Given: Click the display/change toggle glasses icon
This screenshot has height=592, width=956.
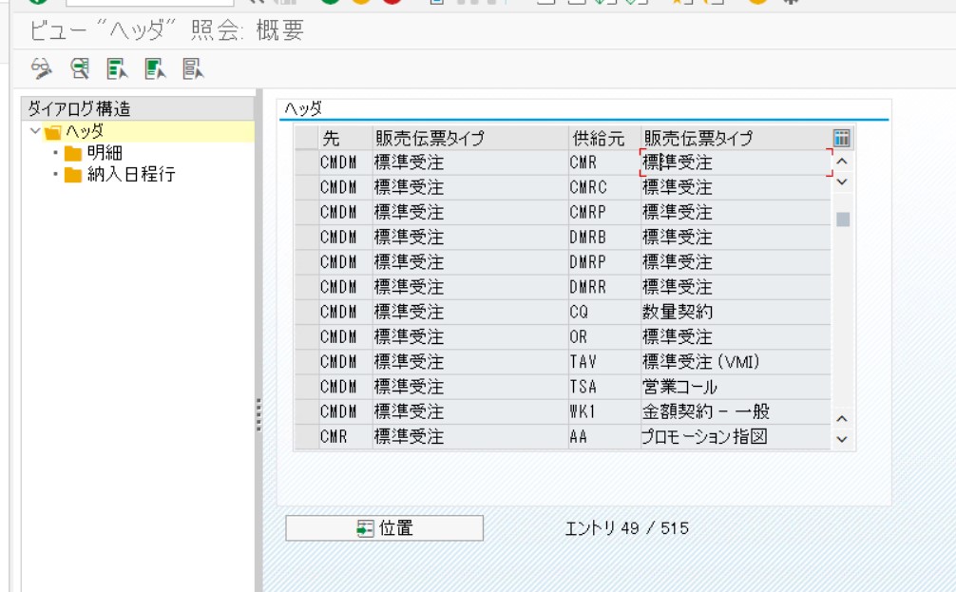Looking at the screenshot, I should click(x=41, y=68).
